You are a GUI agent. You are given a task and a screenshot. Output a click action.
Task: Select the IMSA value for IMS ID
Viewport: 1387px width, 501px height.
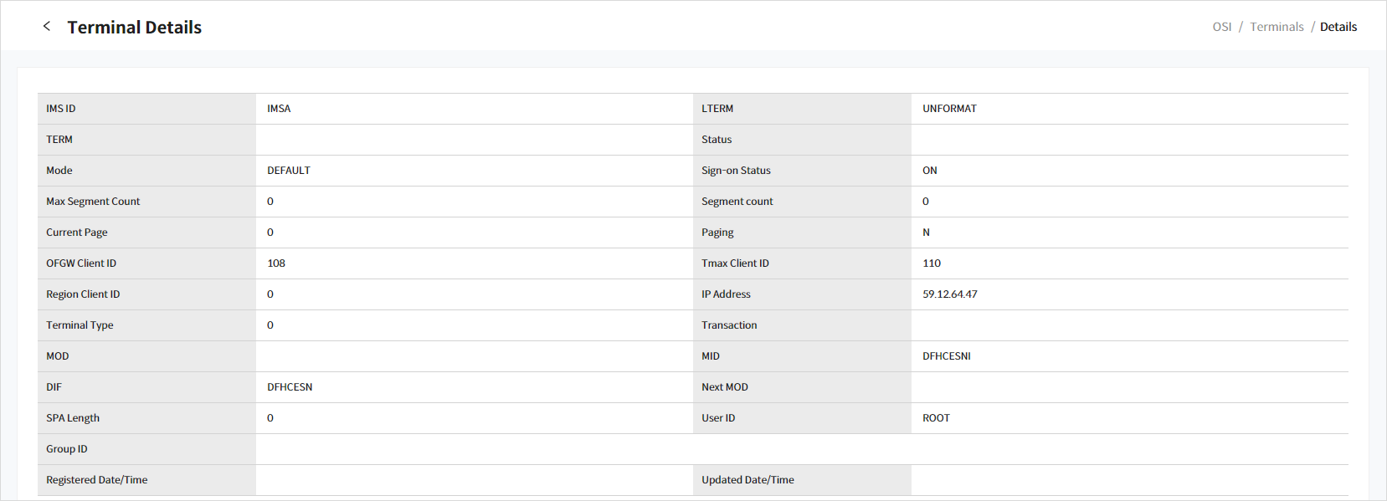[279, 109]
